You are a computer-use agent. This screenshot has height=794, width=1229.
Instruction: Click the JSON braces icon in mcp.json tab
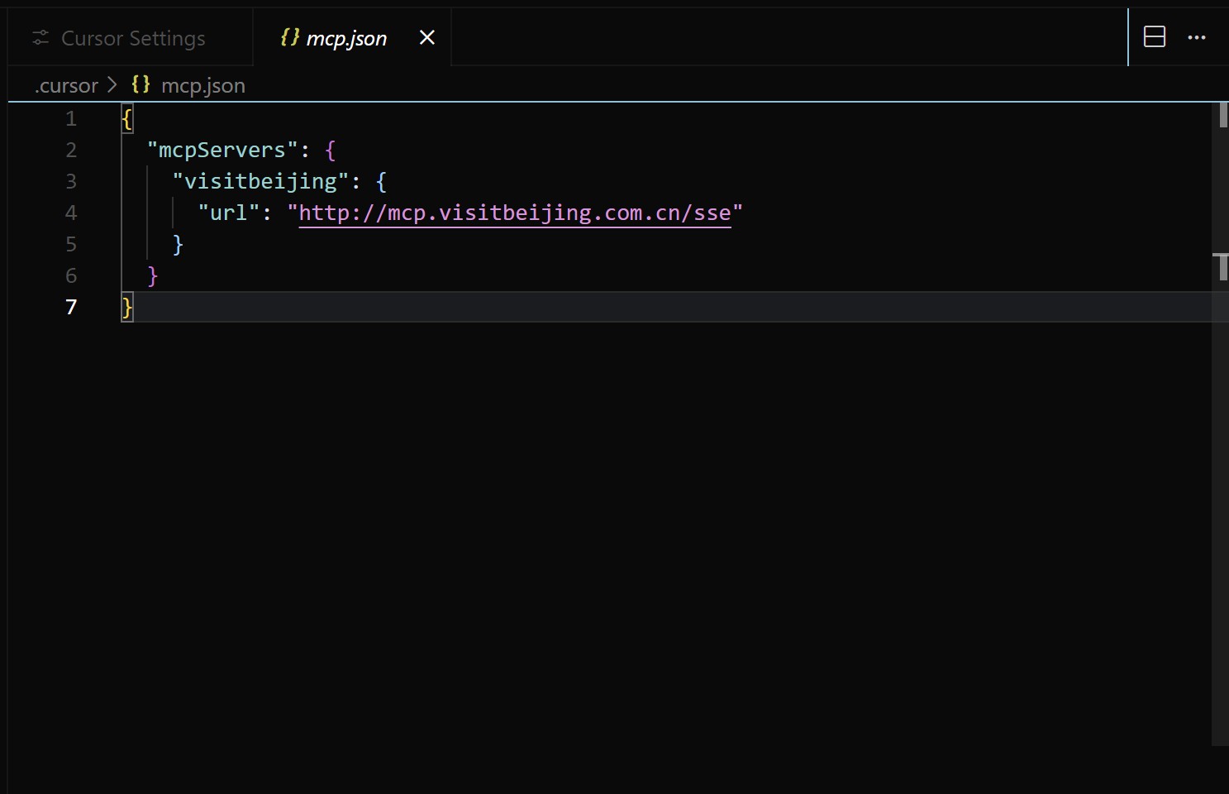coord(289,37)
